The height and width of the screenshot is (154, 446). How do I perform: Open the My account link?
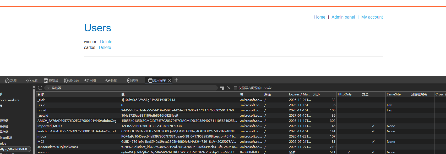coord(372,17)
